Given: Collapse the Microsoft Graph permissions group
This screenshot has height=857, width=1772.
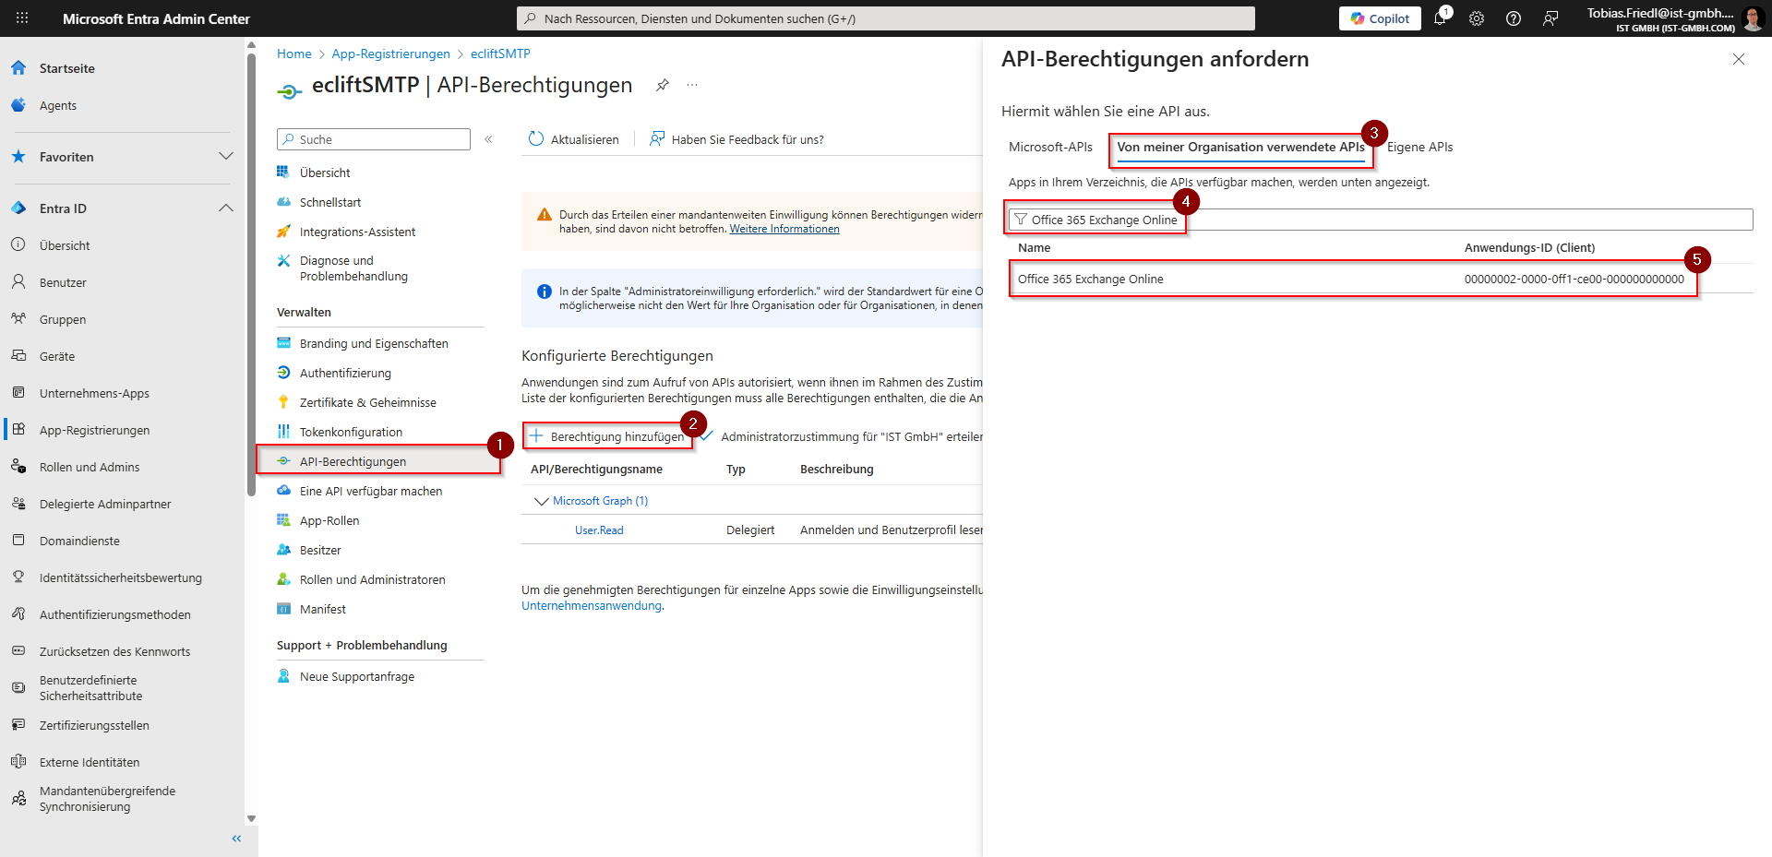Looking at the screenshot, I should click(542, 501).
